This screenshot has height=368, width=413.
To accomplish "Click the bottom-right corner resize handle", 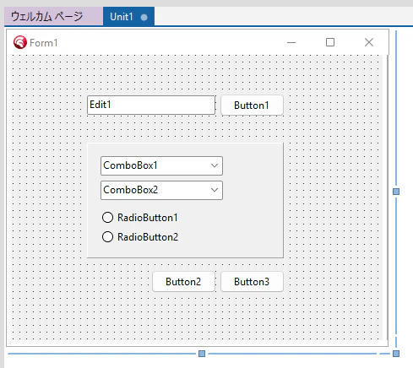I will coord(396,354).
